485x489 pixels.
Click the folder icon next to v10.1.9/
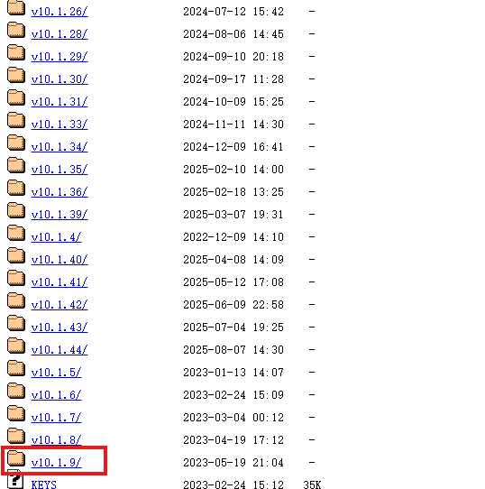[x=16, y=458]
